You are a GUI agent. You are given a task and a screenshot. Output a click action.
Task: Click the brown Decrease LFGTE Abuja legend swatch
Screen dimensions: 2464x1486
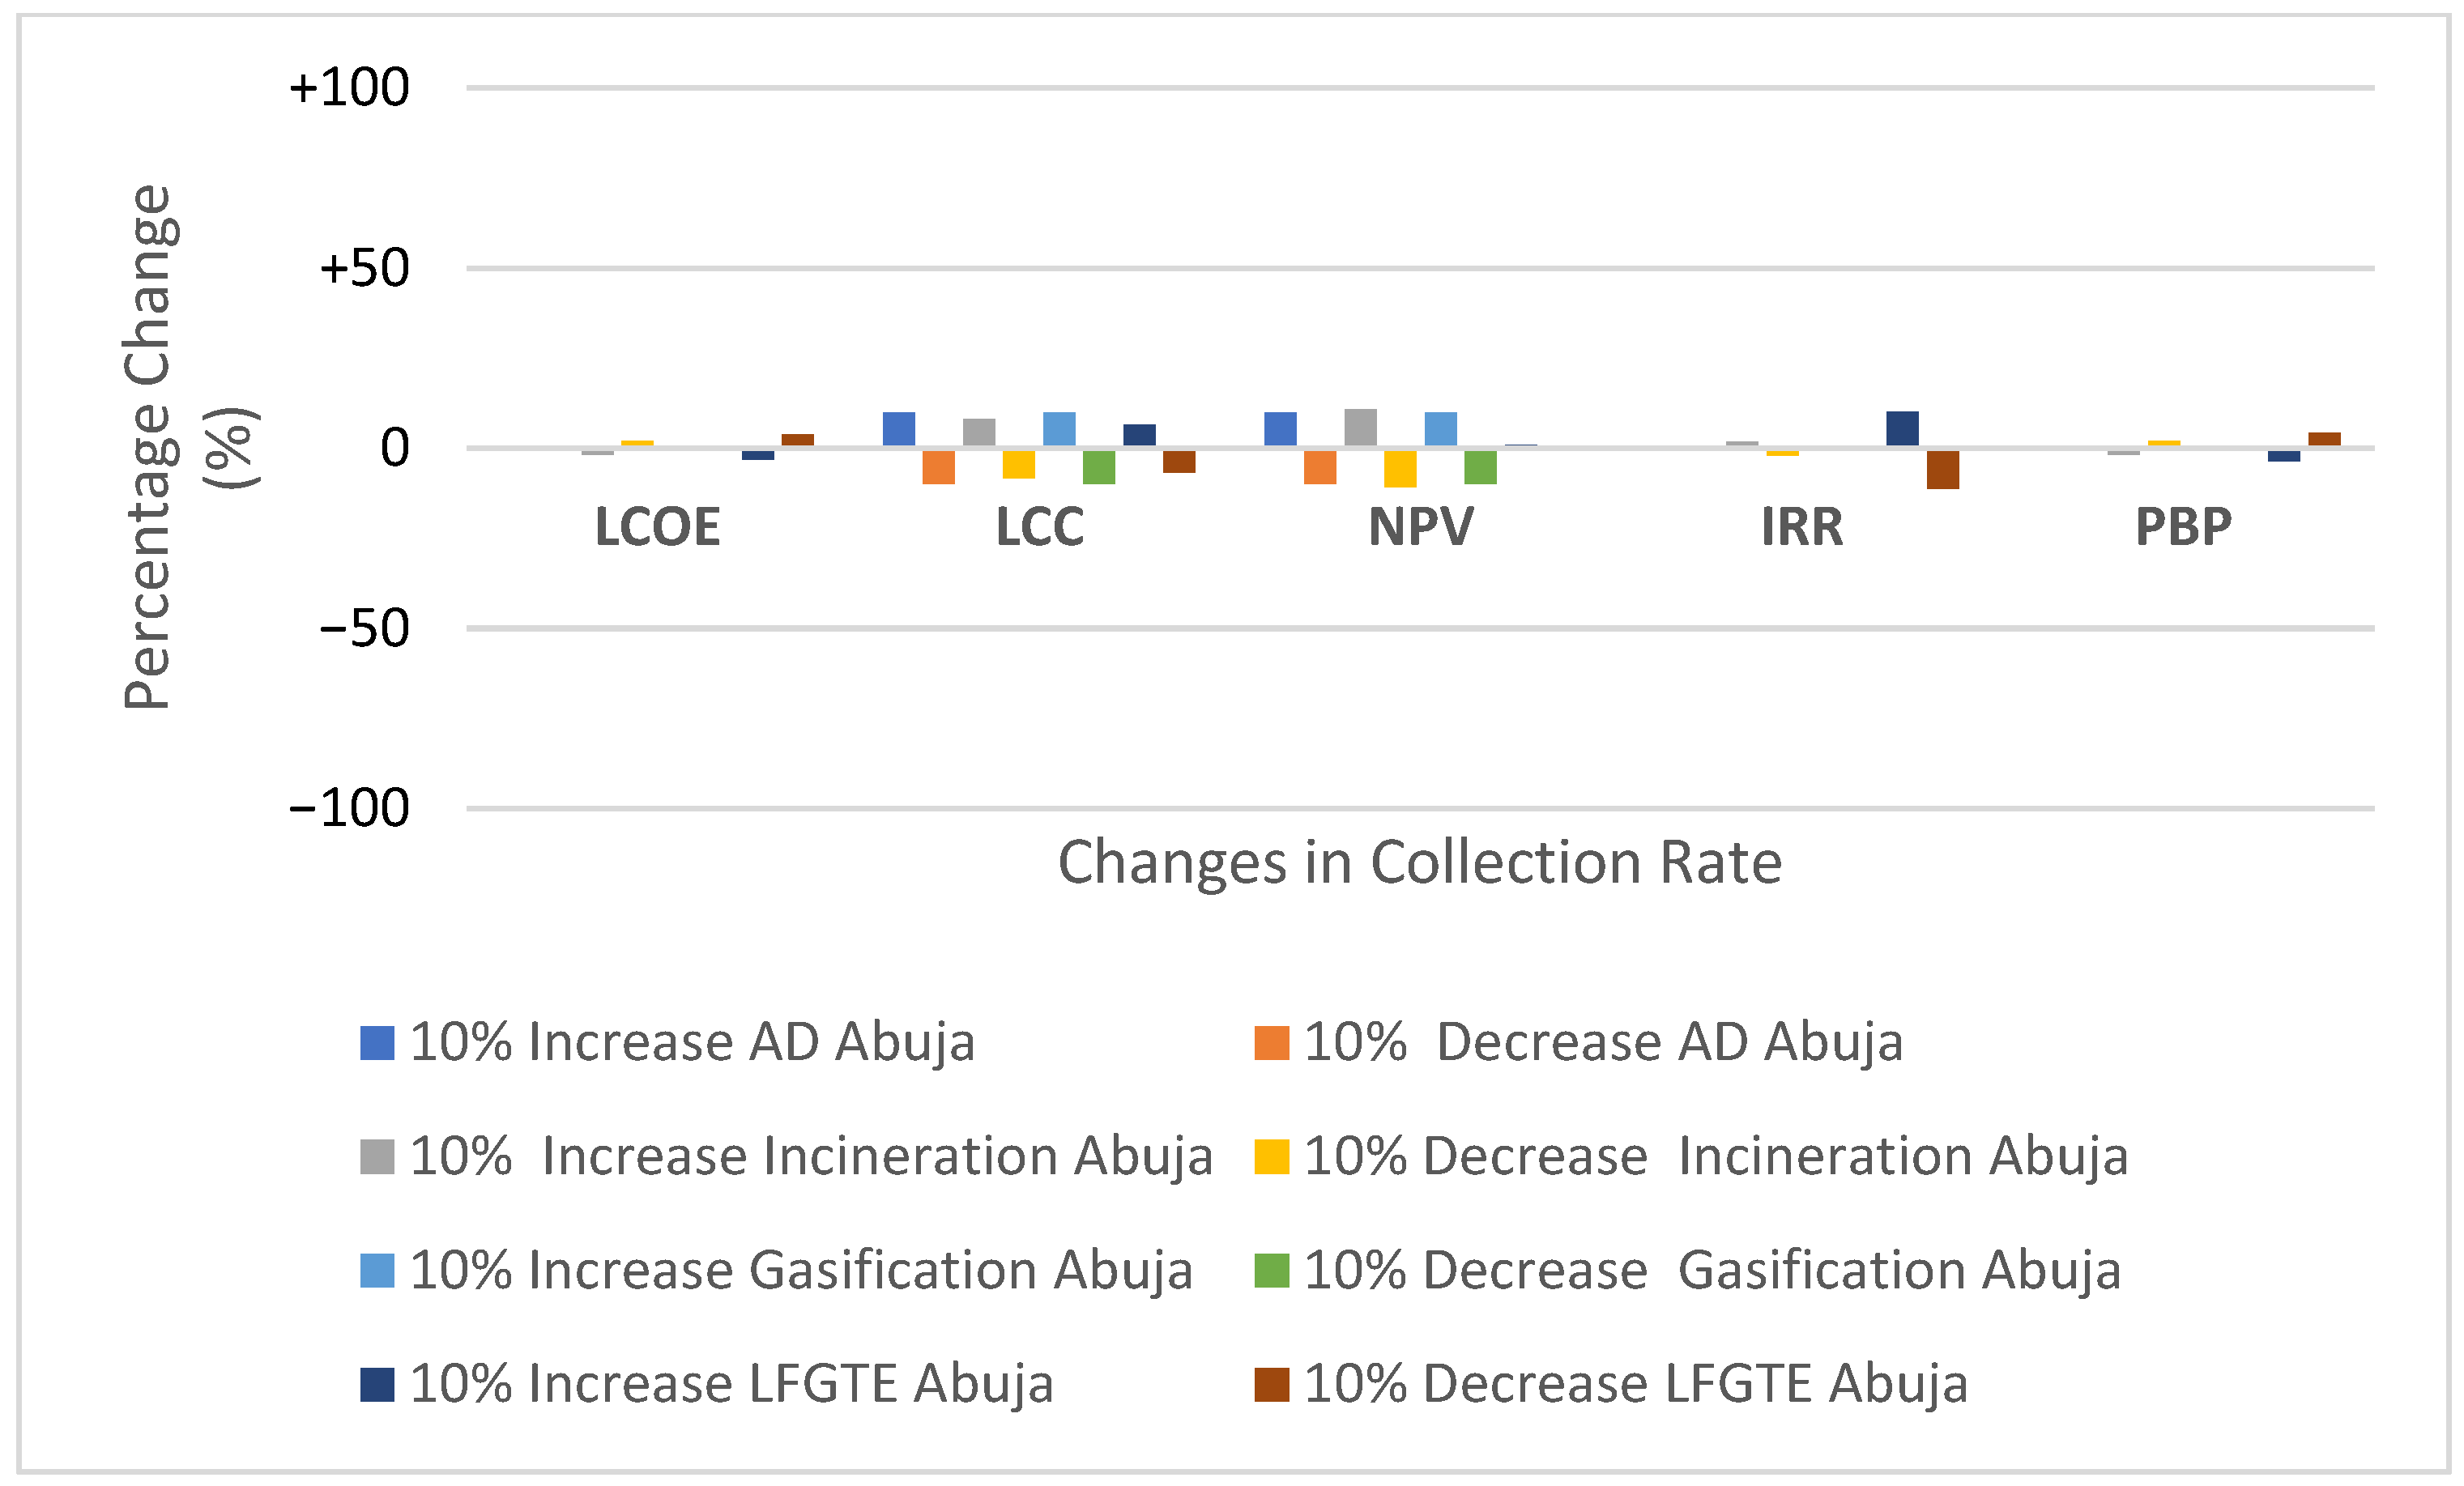point(1271,1385)
